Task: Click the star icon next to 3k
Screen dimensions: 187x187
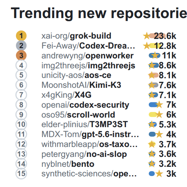Action: 159,174
